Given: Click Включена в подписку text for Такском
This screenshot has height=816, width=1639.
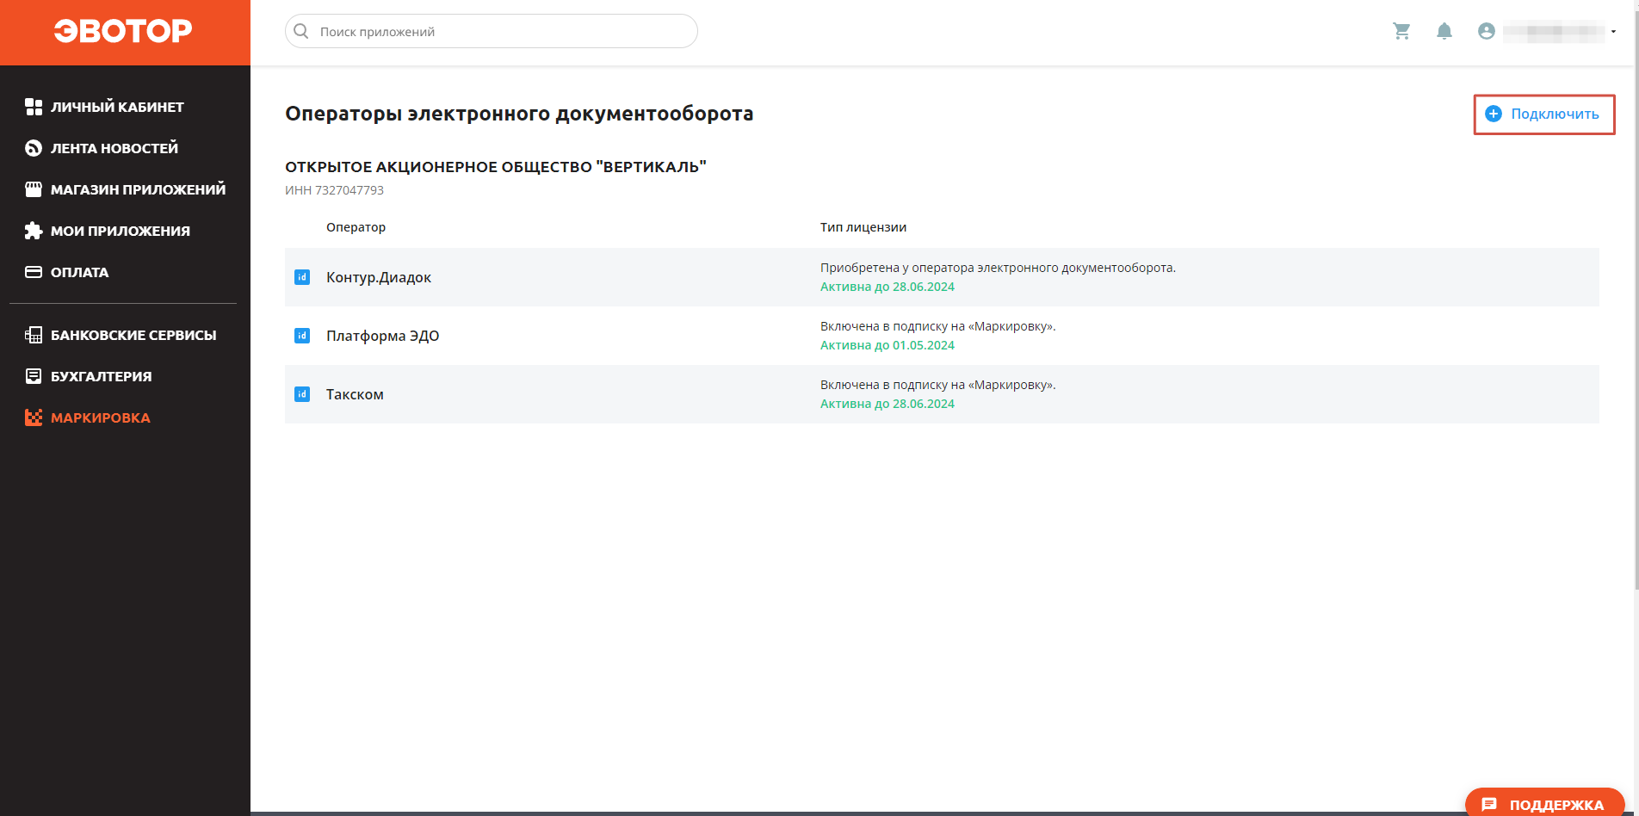Looking at the screenshot, I should [938, 385].
